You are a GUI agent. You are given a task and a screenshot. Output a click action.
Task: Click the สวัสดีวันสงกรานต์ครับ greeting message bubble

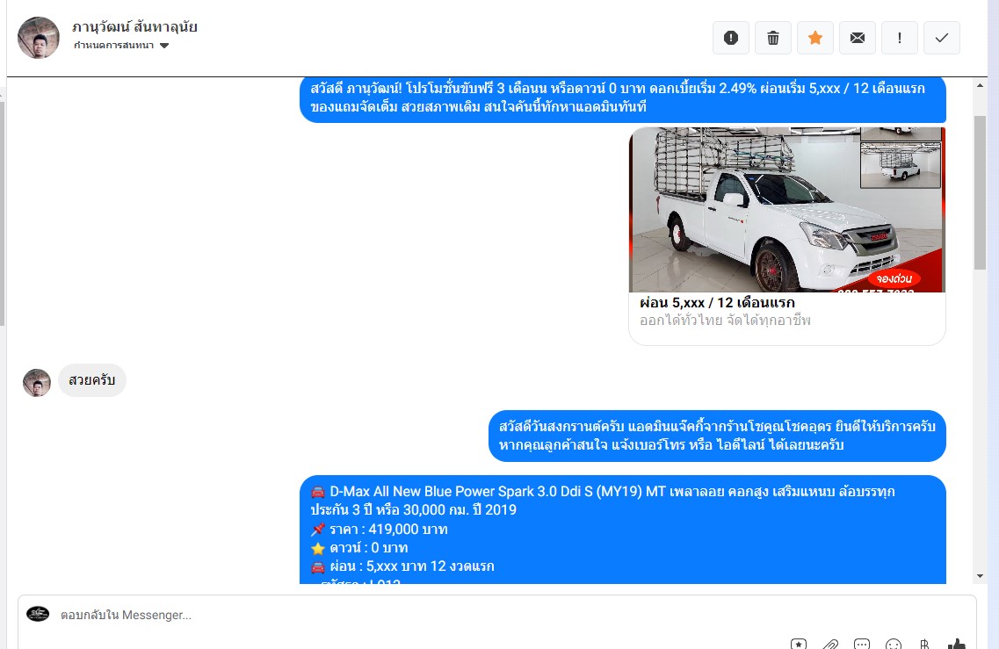(717, 436)
